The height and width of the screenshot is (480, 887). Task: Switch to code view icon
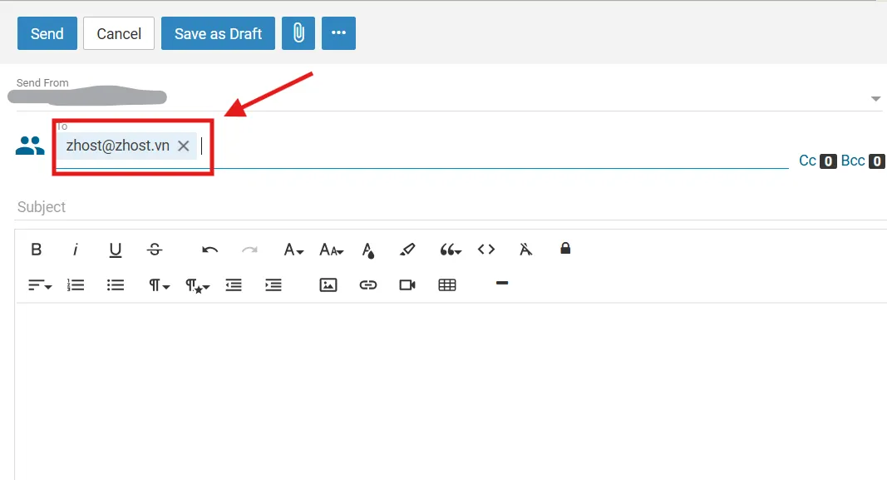(486, 249)
